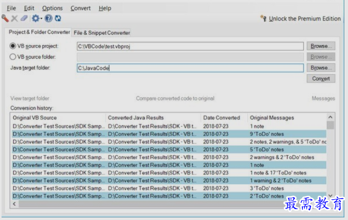Viewport: 348px width, 220px height.
Task: Click the Date Converted column header
Action: coord(224,118)
